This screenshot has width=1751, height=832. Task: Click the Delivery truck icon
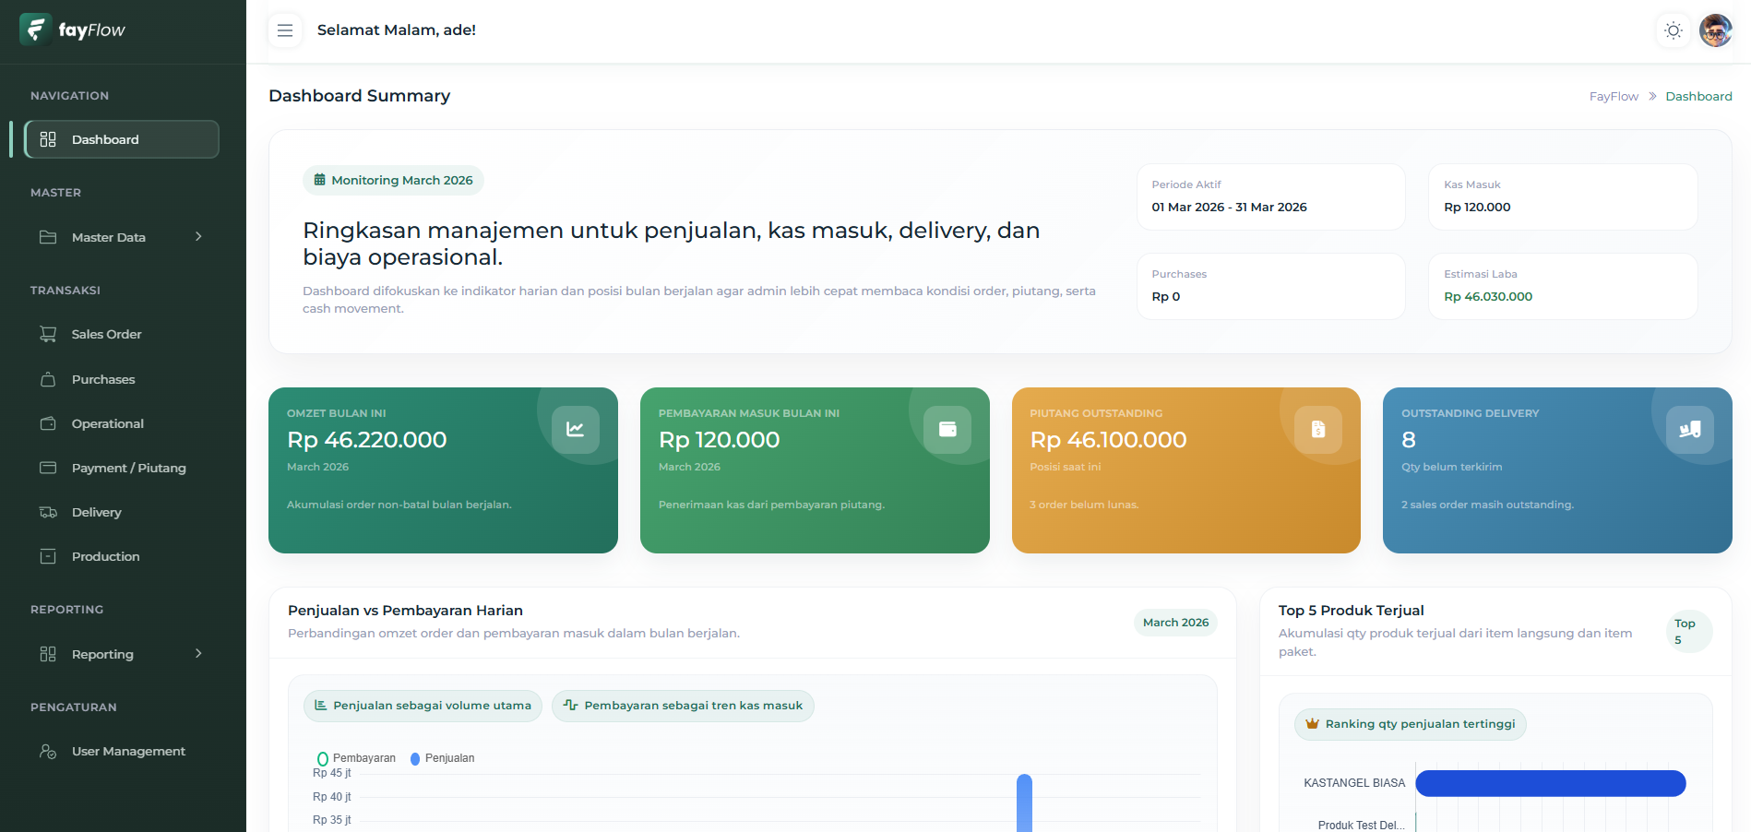coord(48,512)
